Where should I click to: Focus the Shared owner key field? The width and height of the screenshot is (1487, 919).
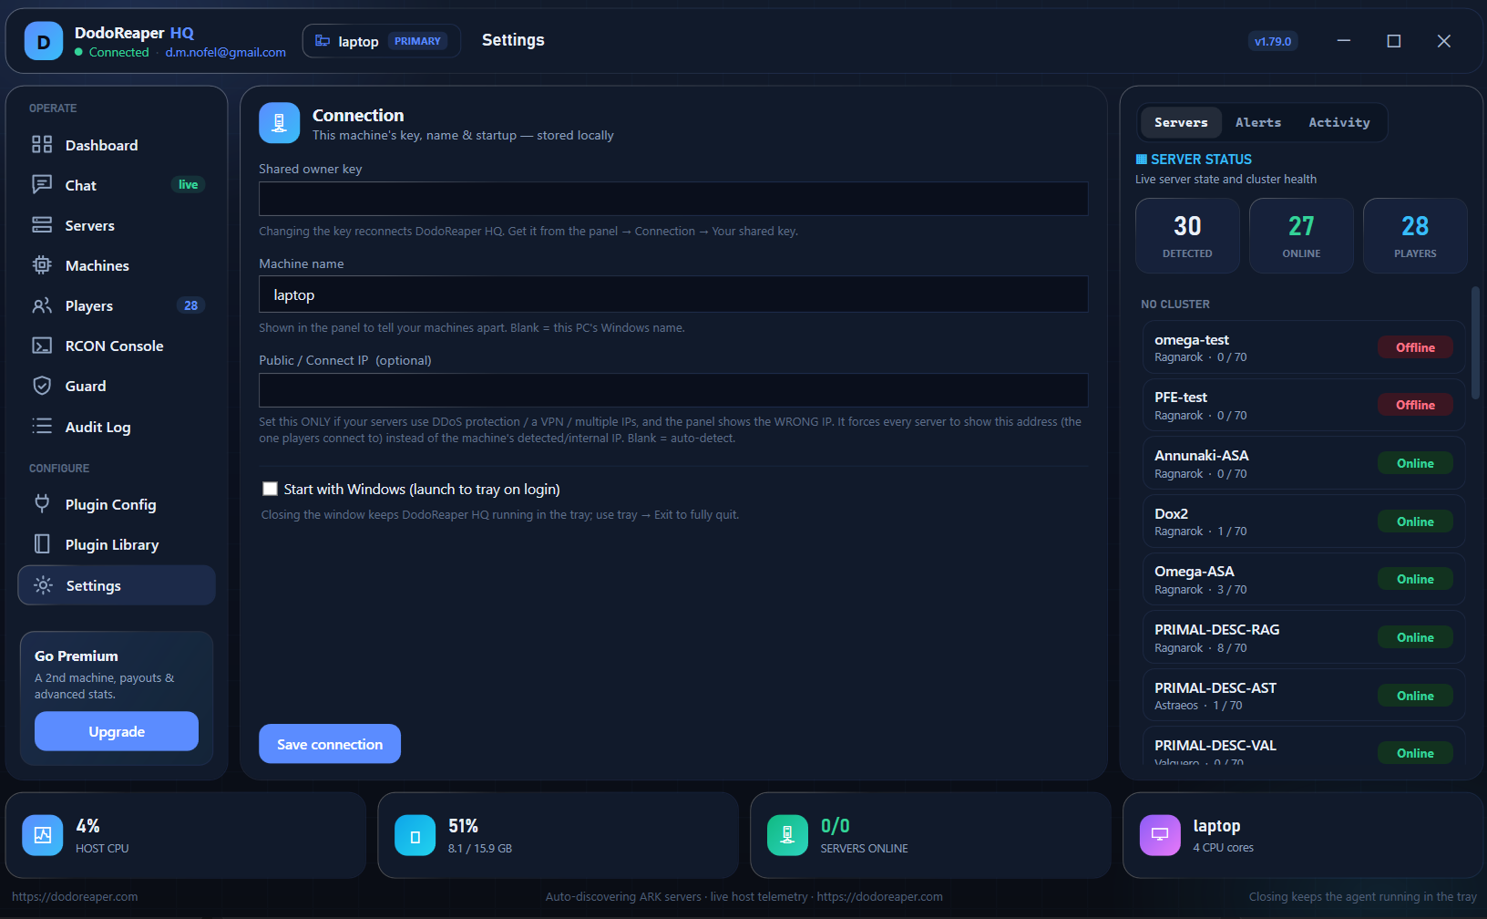[673, 199]
